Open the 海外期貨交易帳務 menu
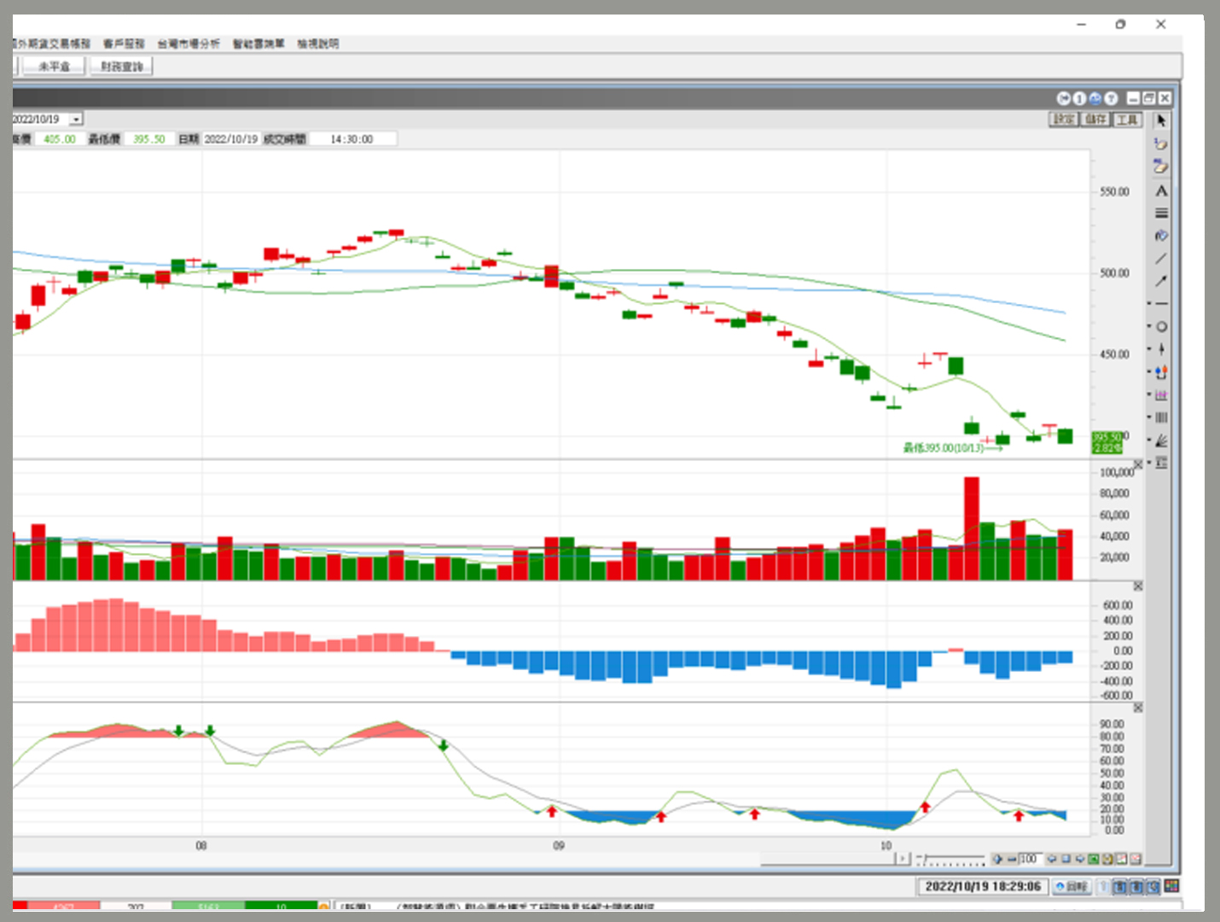Image resolution: width=1220 pixels, height=922 pixels. [x=51, y=44]
